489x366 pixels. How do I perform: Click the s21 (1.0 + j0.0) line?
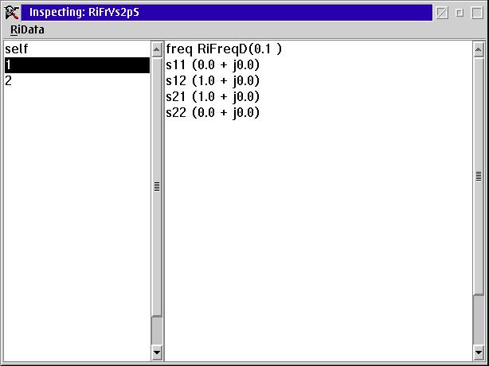213,97
